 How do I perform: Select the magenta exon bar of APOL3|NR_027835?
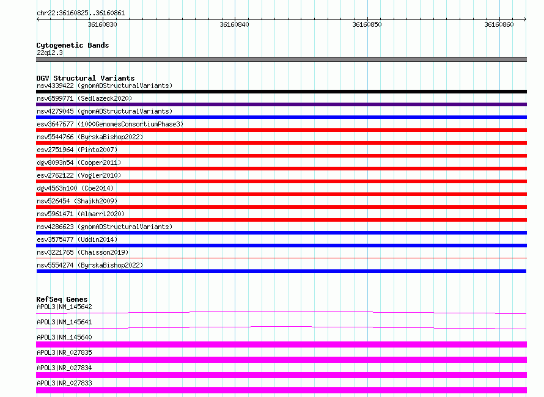point(281,360)
